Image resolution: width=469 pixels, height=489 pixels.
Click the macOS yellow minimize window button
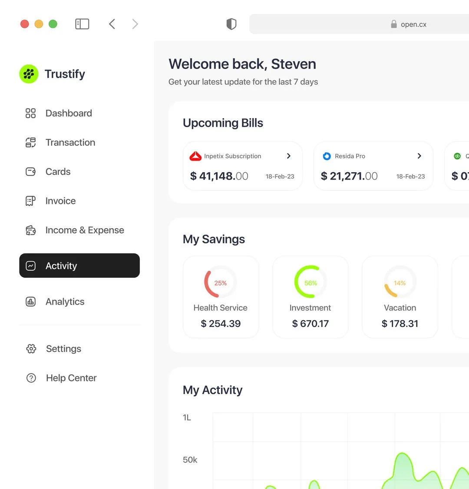tap(39, 24)
